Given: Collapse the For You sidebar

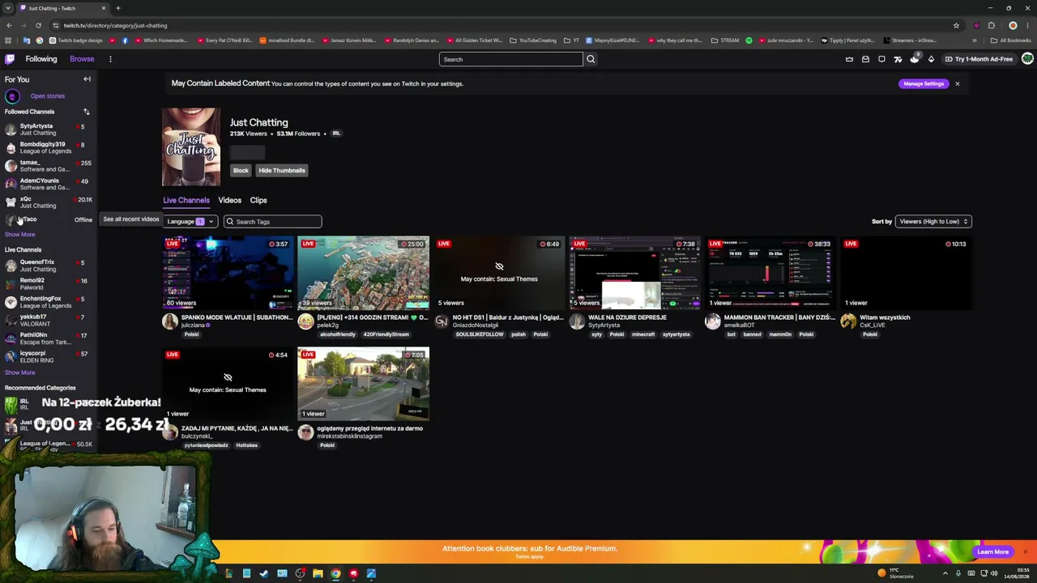Looking at the screenshot, I should coord(87,79).
